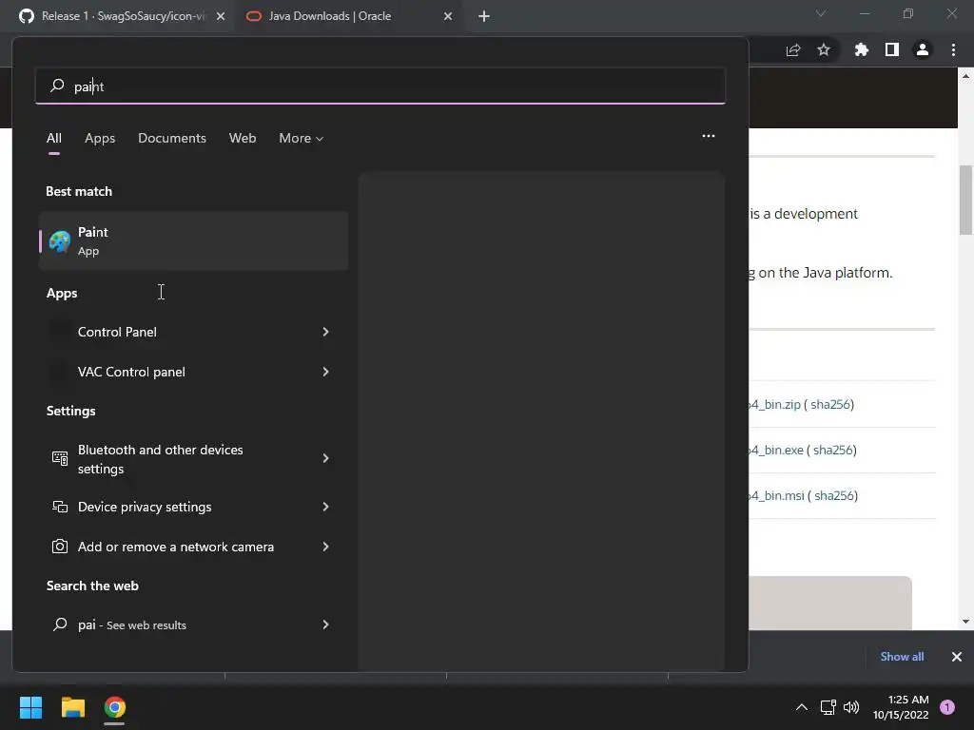Expand VAC Control panel result chevron
This screenshot has height=730, width=974.
pyautogui.click(x=325, y=372)
